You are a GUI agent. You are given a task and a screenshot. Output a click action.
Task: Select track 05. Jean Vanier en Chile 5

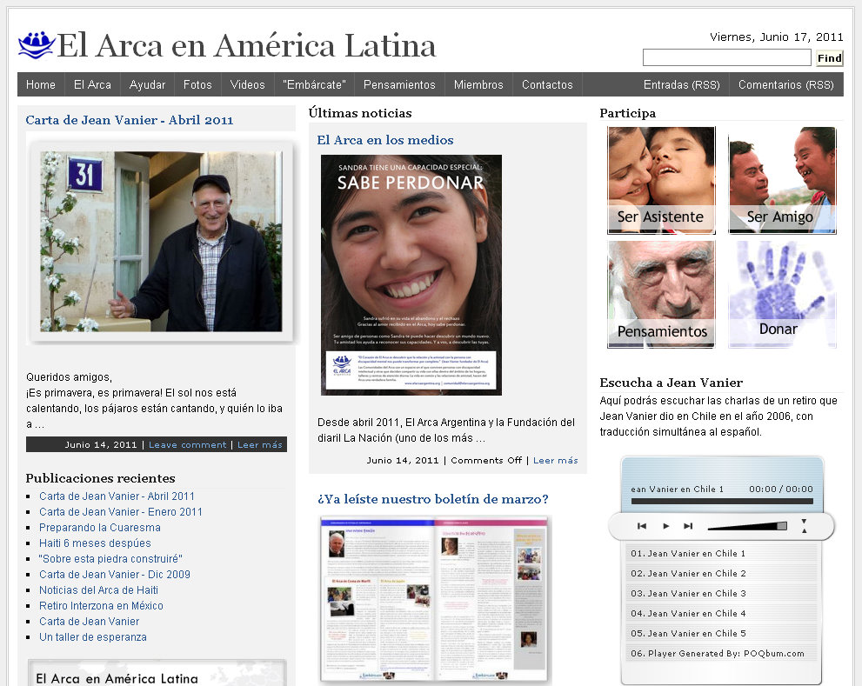point(721,633)
